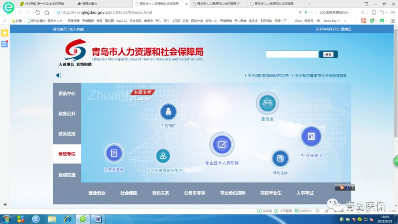This screenshot has width=398, height=224.
Task: Select 政策法规 in the left menu
Action: 67,134
